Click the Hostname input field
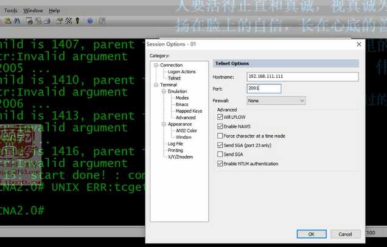 [x=302, y=77]
